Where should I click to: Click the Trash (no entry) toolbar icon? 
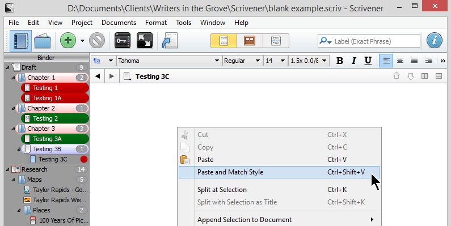click(x=97, y=40)
